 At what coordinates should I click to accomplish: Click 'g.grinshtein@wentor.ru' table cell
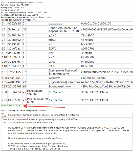pos(64,82)
